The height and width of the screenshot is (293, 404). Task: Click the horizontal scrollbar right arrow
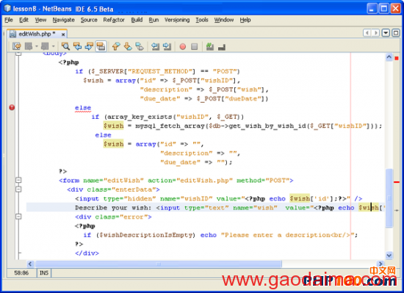click(x=380, y=264)
